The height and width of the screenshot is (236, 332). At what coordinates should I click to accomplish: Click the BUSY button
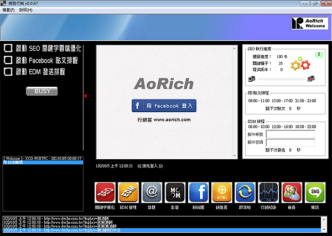click(x=41, y=91)
